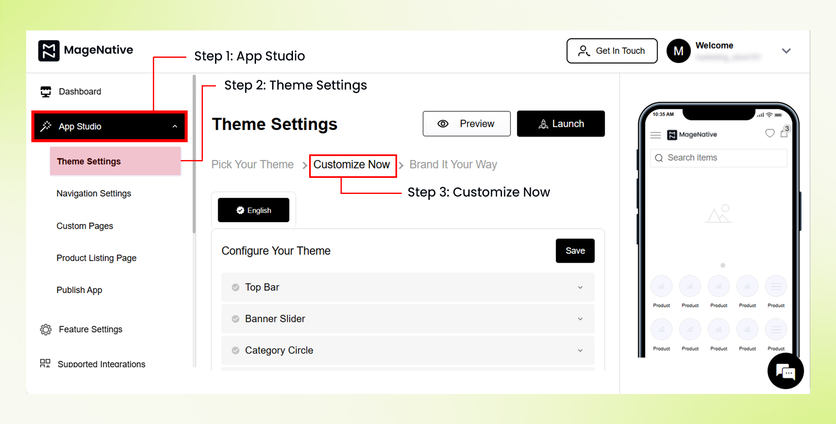Select Navigation Settings in the sidebar
This screenshot has height=424, width=836.
[x=94, y=193]
